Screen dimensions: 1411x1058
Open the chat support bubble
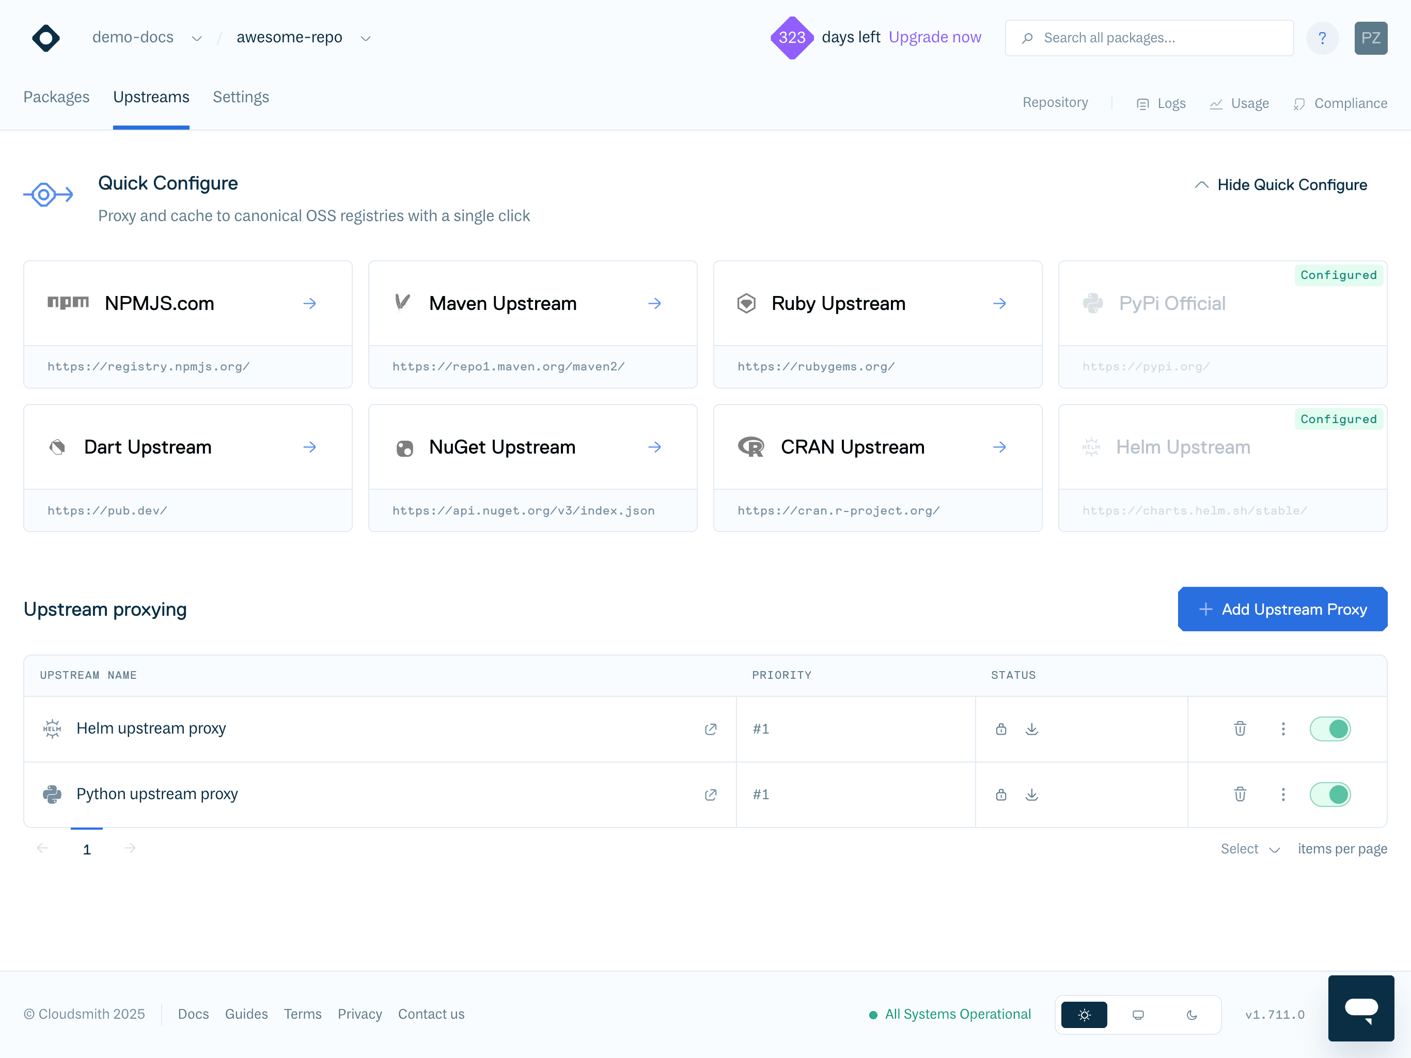tap(1361, 1008)
